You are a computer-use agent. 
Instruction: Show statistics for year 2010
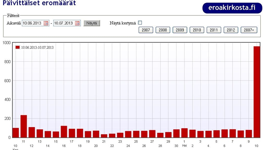(197, 30)
